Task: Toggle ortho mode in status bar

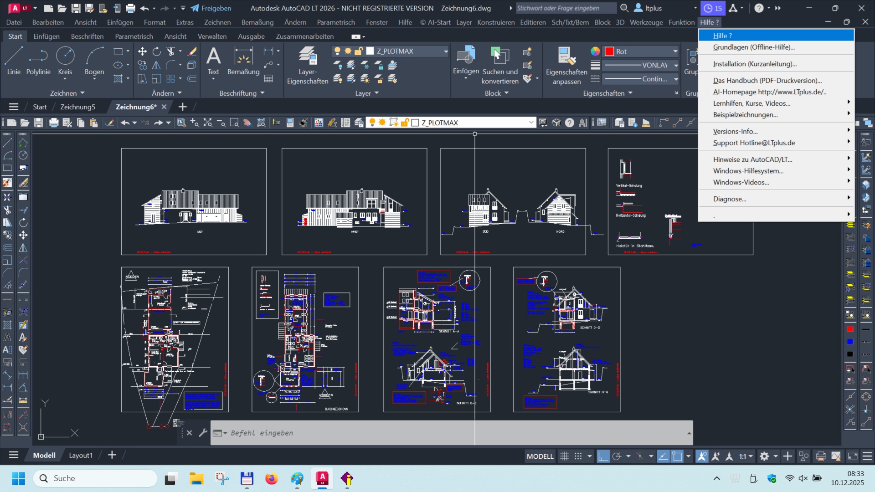Action: pyautogui.click(x=603, y=456)
